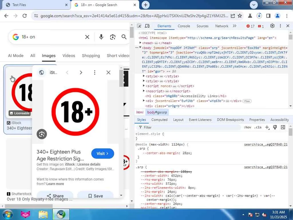Activate DevTools inspect element tool

pos(139,26)
